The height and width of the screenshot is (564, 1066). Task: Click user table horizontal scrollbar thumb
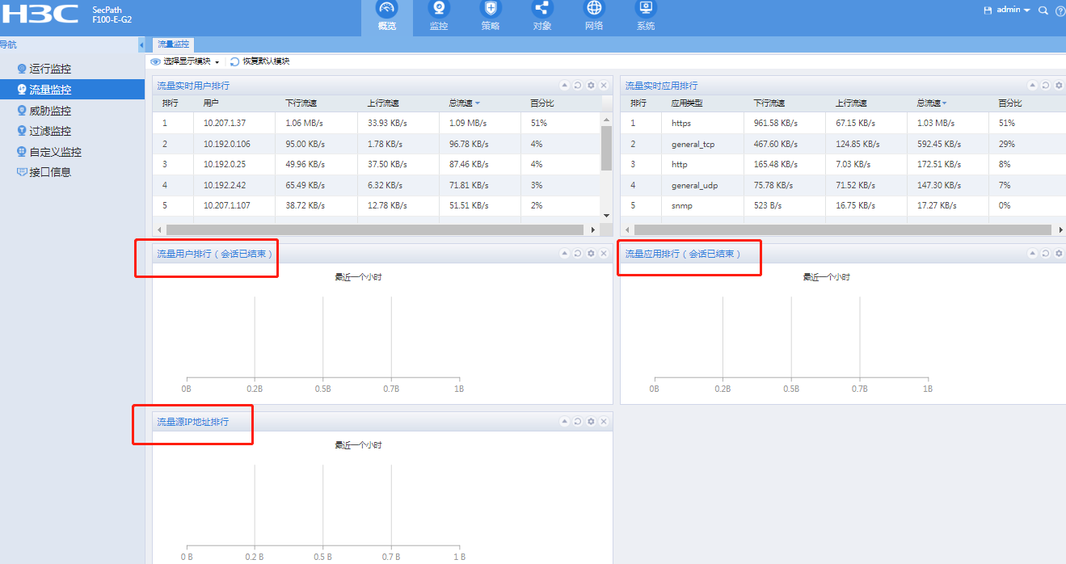pos(374,229)
